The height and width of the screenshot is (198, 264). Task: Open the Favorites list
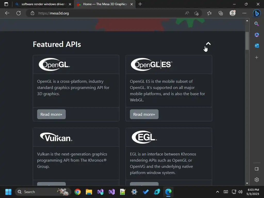pyautogui.click(x=209, y=13)
